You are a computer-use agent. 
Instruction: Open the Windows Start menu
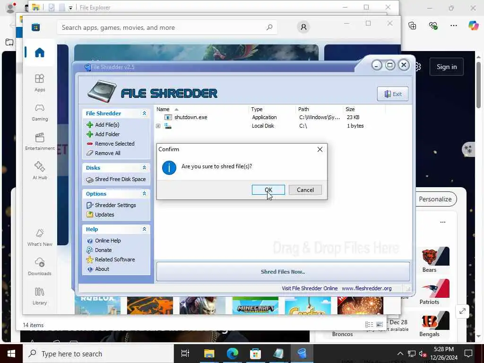[x=11, y=354]
